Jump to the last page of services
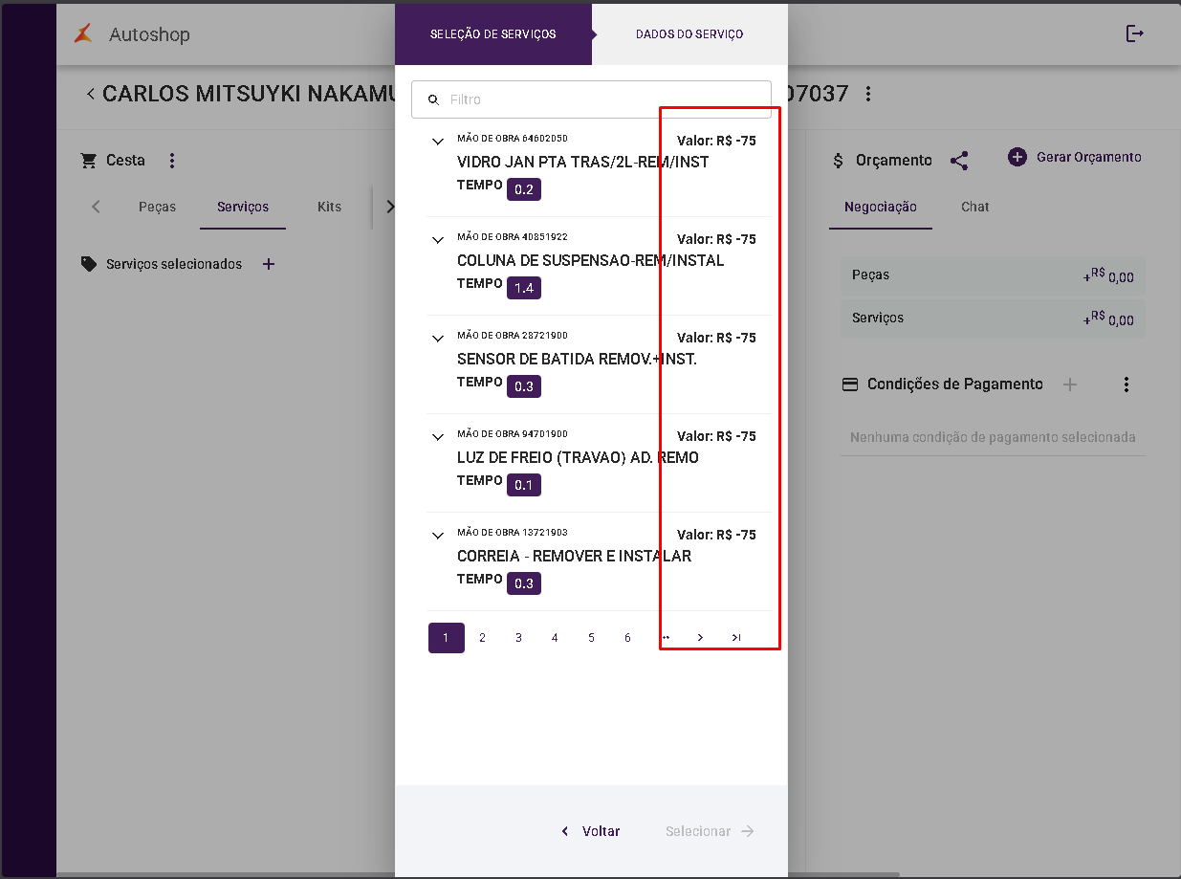 [735, 638]
